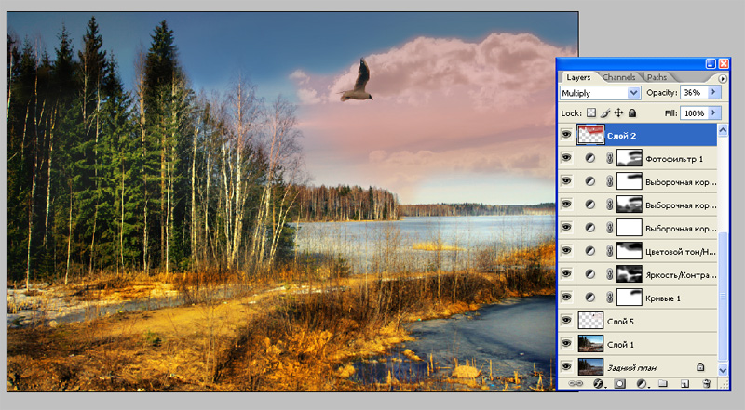Select the layer named Фотофильтр 1

(673, 159)
